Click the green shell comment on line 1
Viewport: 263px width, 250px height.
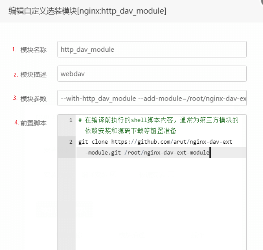click(x=158, y=120)
